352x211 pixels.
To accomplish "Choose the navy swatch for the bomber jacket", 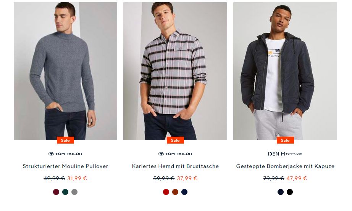I will coord(281,192).
